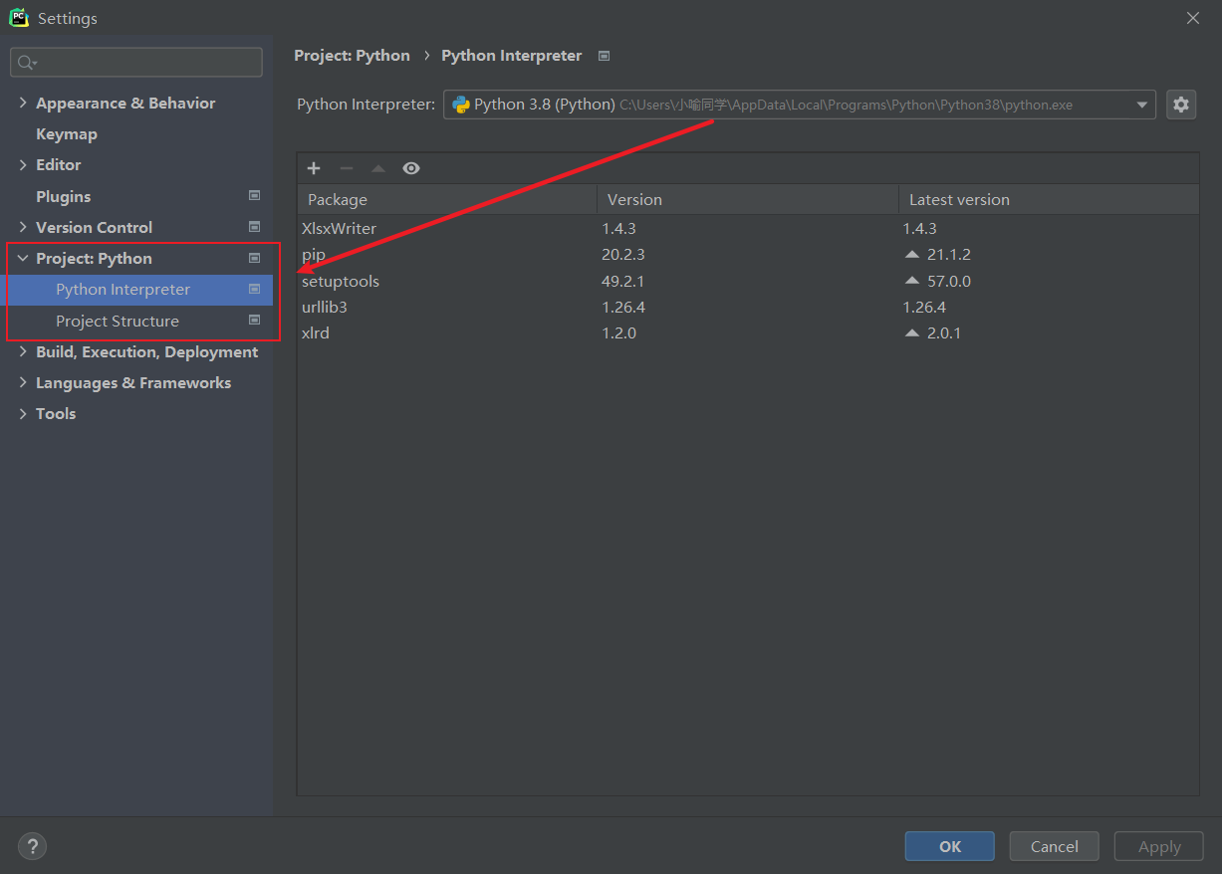Select Keymap in settings tree
1222x874 pixels.
point(67,133)
